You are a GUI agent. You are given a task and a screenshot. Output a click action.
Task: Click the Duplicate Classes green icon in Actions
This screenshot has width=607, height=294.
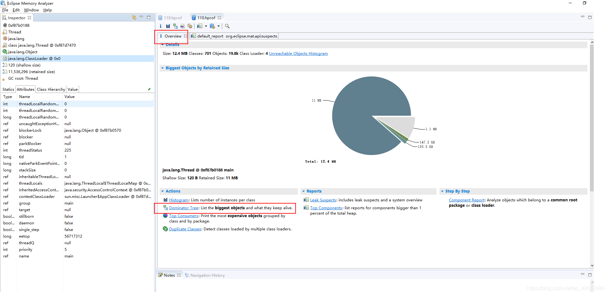pos(165,229)
